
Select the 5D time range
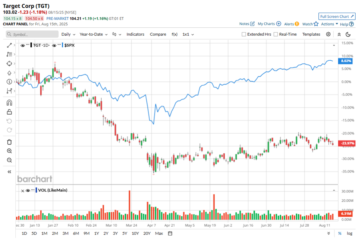[x=34, y=233]
